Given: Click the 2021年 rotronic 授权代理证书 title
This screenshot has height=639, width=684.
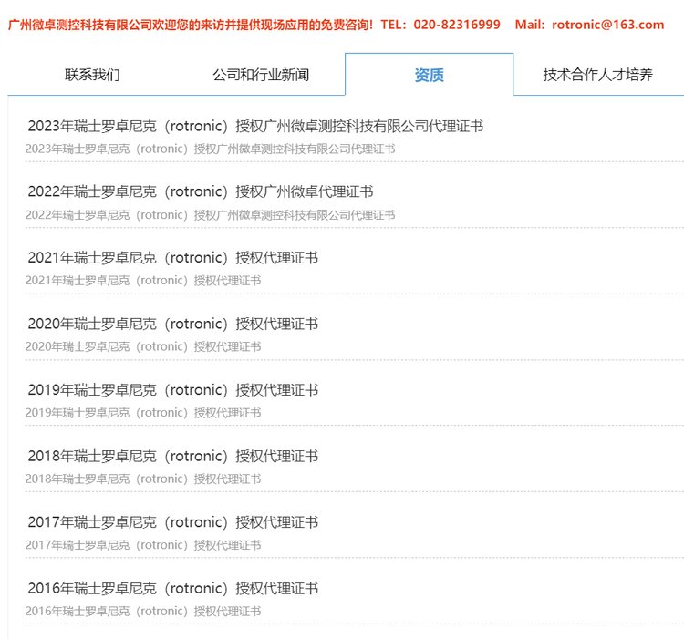Looking at the screenshot, I should click(173, 258).
